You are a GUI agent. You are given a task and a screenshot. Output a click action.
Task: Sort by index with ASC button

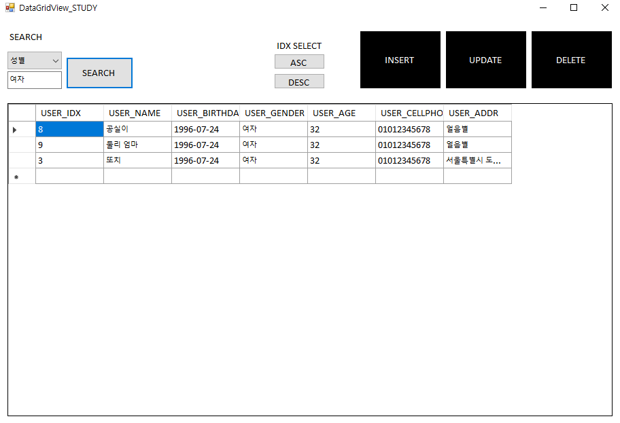[299, 62]
